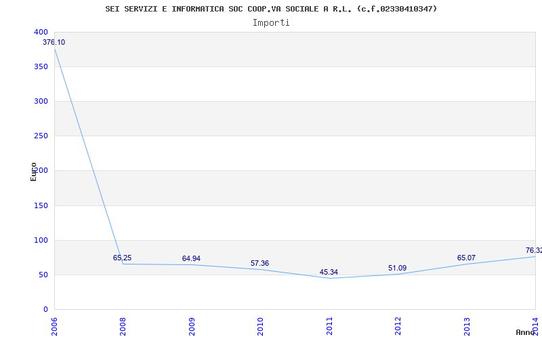Click the SEI SERVIZI E INFORMATICA chart title
542x339 pixels.
tap(271, 9)
